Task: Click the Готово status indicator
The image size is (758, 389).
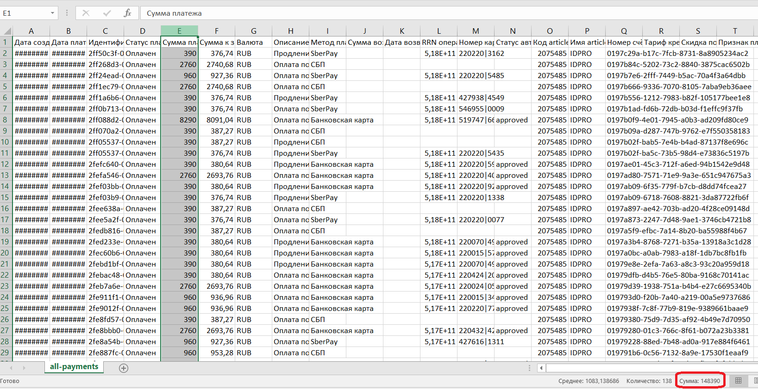Action: click(10, 381)
